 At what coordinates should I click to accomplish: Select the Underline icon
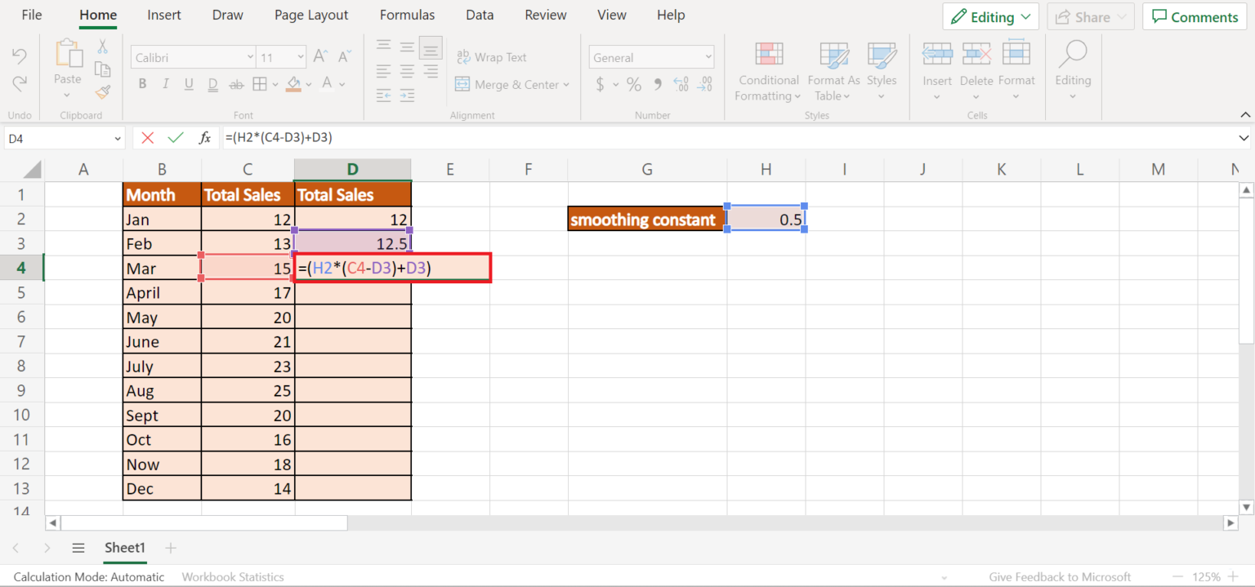tap(188, 83)
